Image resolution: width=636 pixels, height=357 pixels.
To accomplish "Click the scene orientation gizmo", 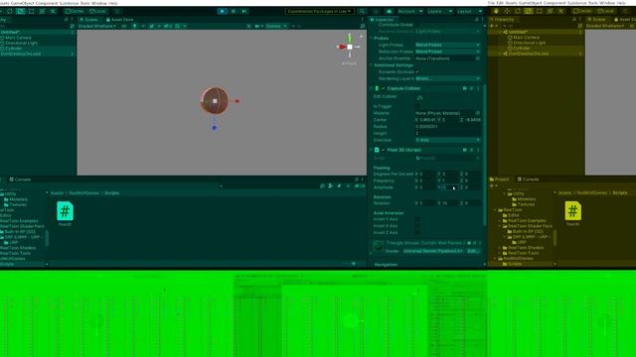I will pyautogui.click(x=349, y=47).
